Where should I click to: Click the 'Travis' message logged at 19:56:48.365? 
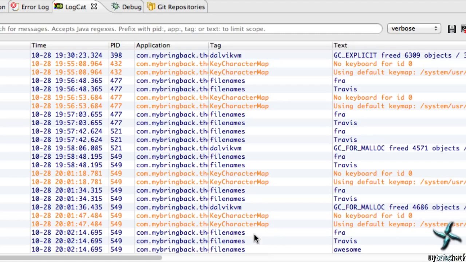345,89
